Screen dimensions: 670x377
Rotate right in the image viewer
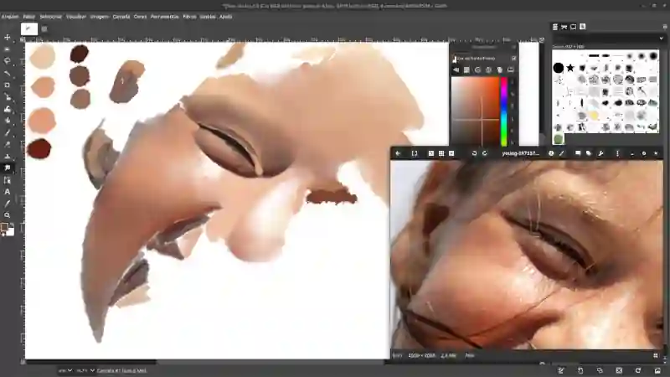pos(485,153)
